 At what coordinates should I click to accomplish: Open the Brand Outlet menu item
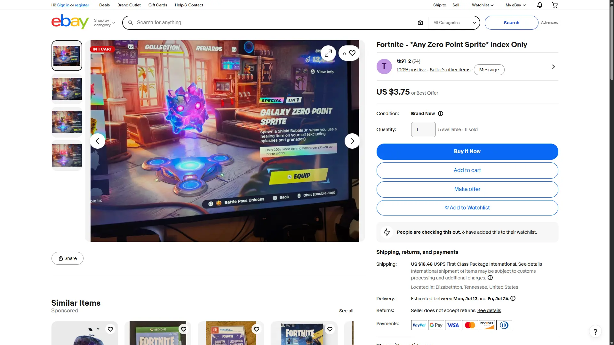pyautogui.click(x=129, y=5)
